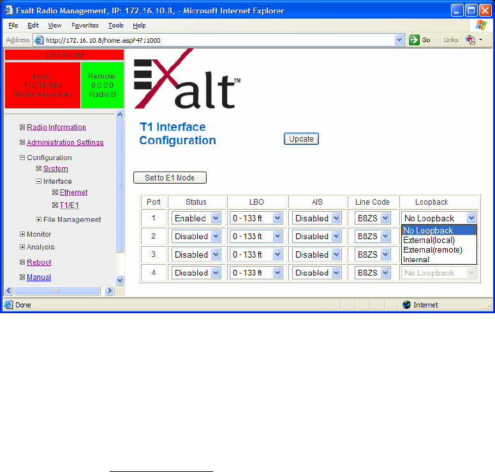Select Internal loopback option
This screenshot has width=495, height=472.
point(439,260)
